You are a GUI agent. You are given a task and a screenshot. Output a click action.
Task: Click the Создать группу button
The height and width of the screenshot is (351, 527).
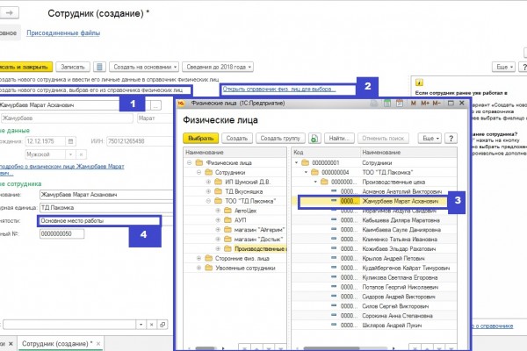[x=280, y=138]
